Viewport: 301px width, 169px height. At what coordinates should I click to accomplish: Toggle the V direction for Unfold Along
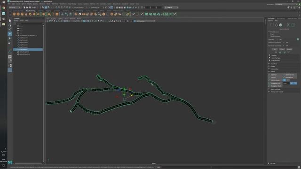point(288,80)
